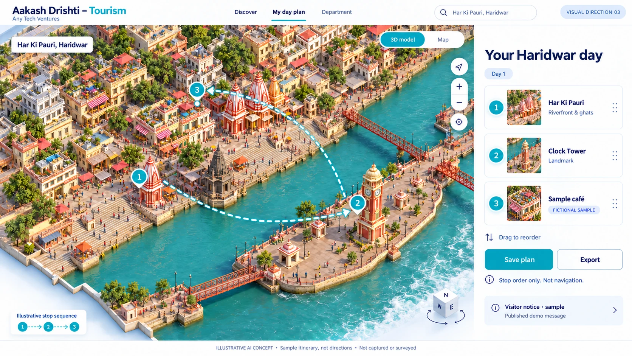This screenshot has height=356, width=632.
Task: Click the Clock Tower title text
Action: click(x=567, y=151)
